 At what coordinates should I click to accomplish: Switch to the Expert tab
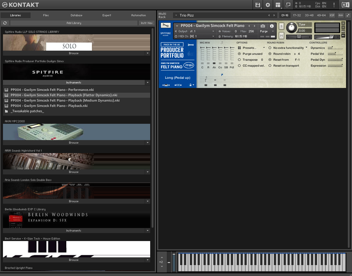(107, 15)
